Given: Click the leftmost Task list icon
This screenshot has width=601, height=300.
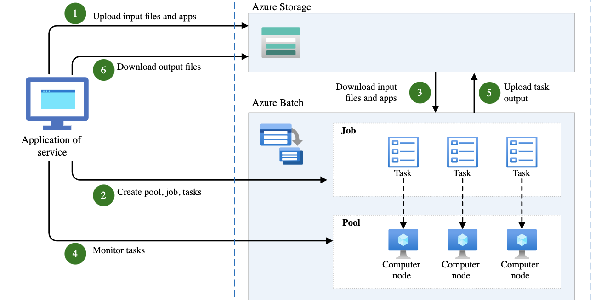Looking at the screenshot, I should point(403,152).
